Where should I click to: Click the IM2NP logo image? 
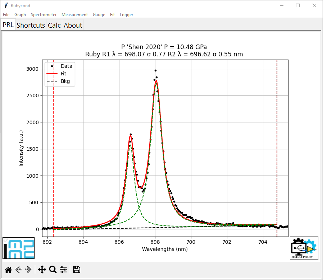pyautogui.click(x=19, y=248)
